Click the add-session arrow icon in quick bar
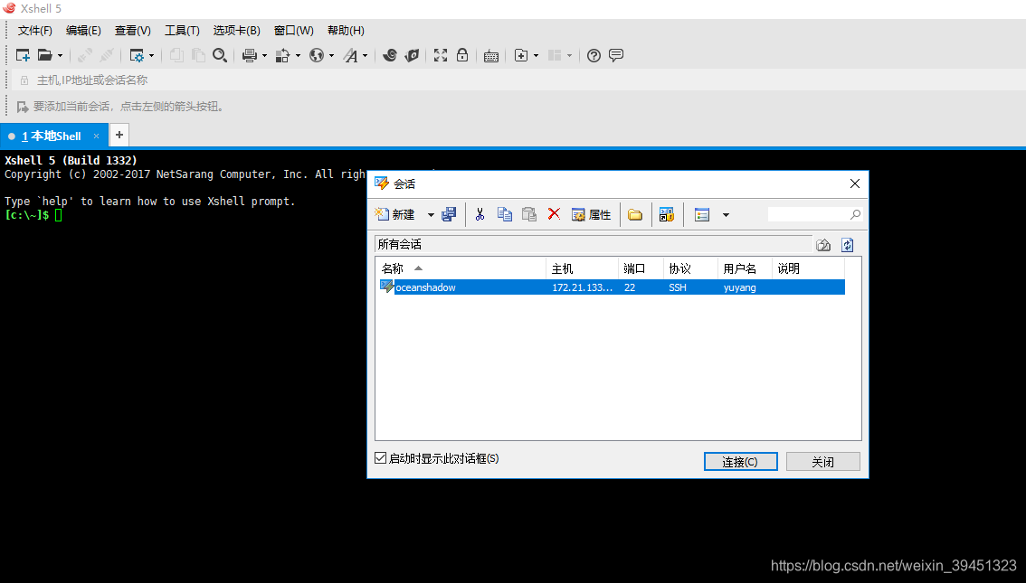This screenshot has height=583, width=1026. (x=23, y=107)
